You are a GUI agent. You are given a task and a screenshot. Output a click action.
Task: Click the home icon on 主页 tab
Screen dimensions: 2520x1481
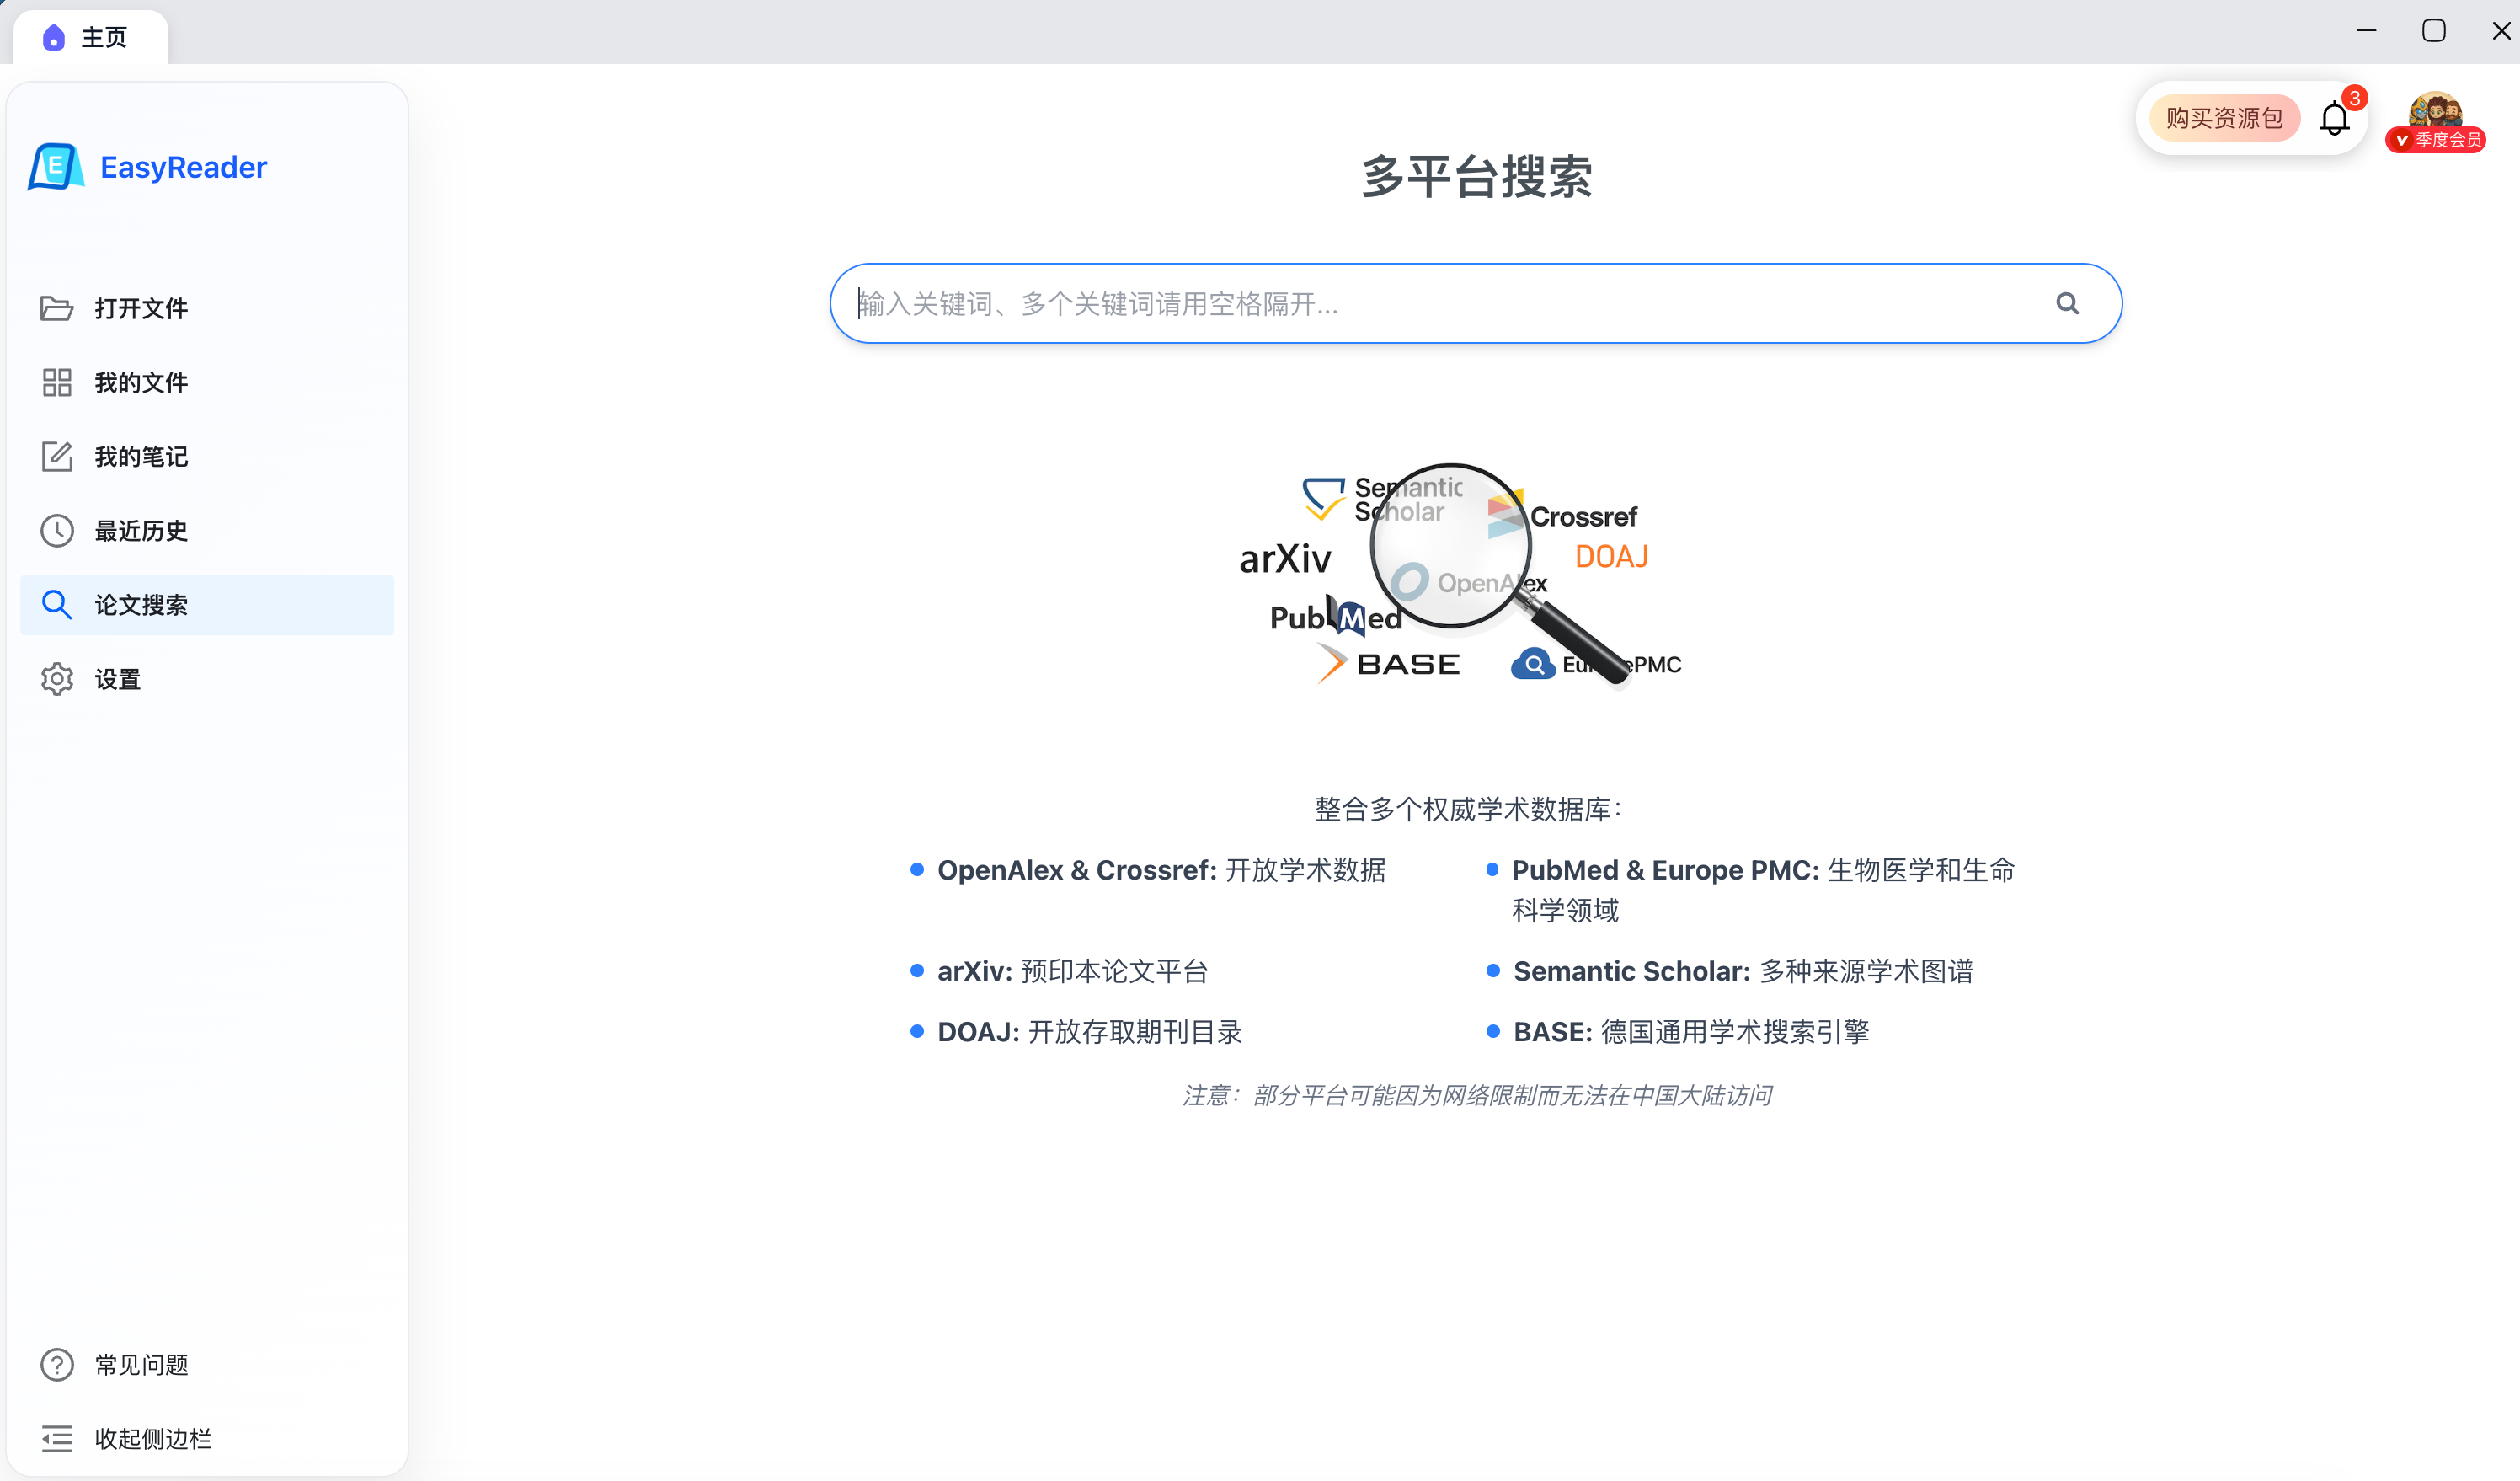[55, 37]
